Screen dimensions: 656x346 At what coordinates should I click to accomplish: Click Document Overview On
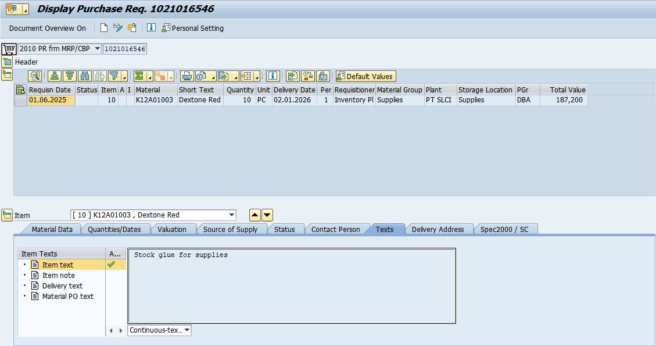47,28
